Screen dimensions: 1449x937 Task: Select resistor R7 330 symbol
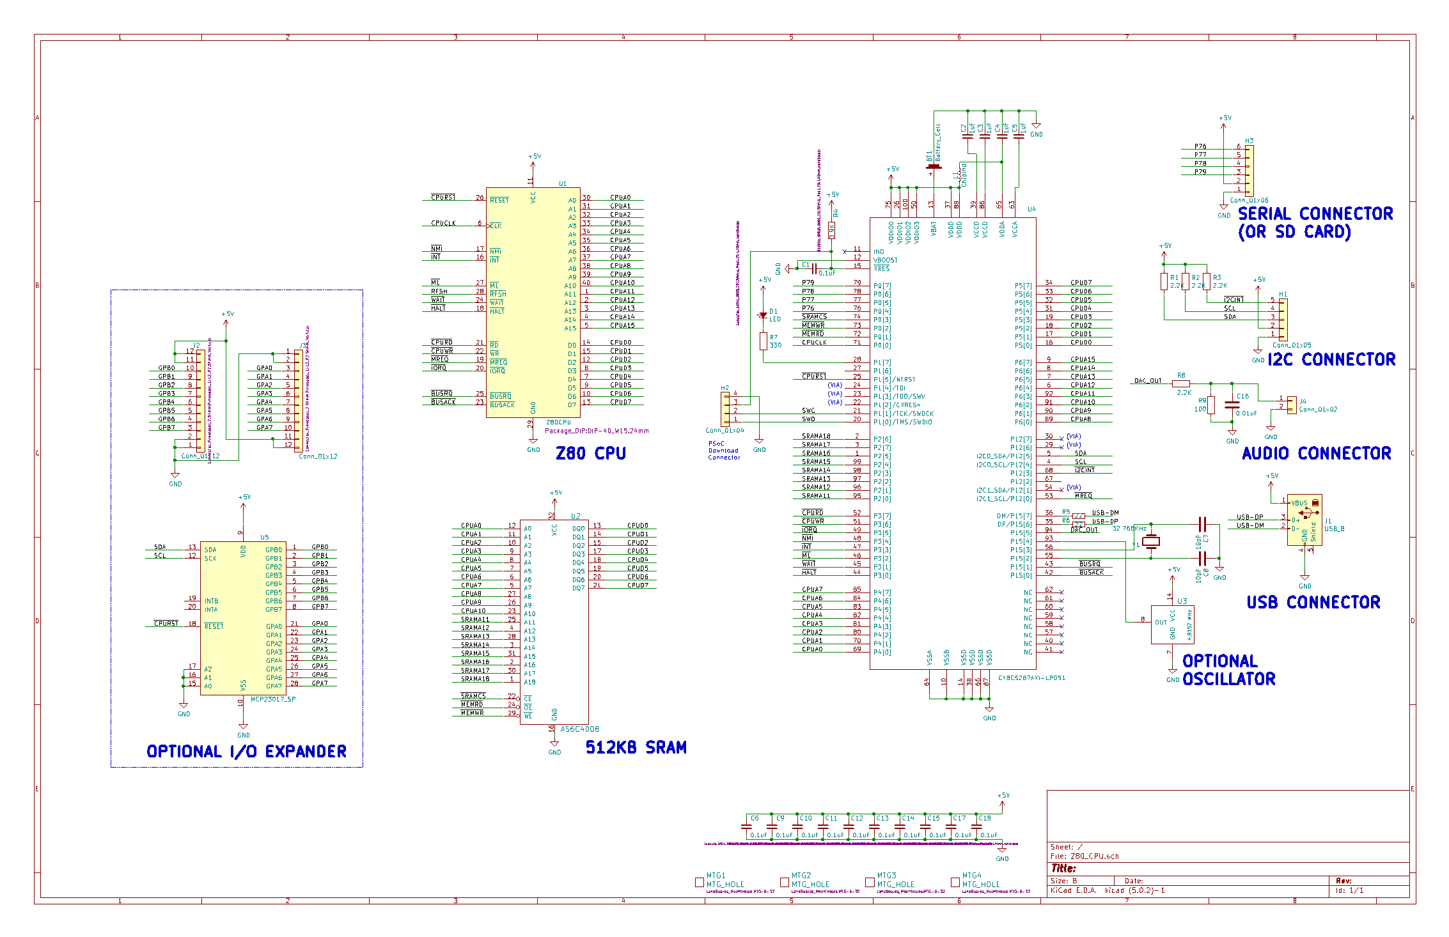tap(763, 341)
